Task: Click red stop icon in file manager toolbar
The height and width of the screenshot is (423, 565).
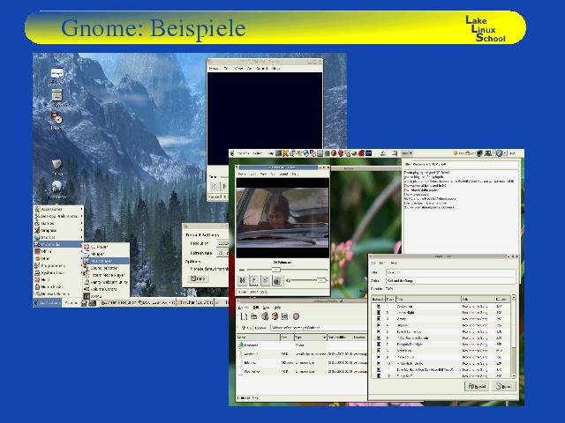Action: coord(296,316)
